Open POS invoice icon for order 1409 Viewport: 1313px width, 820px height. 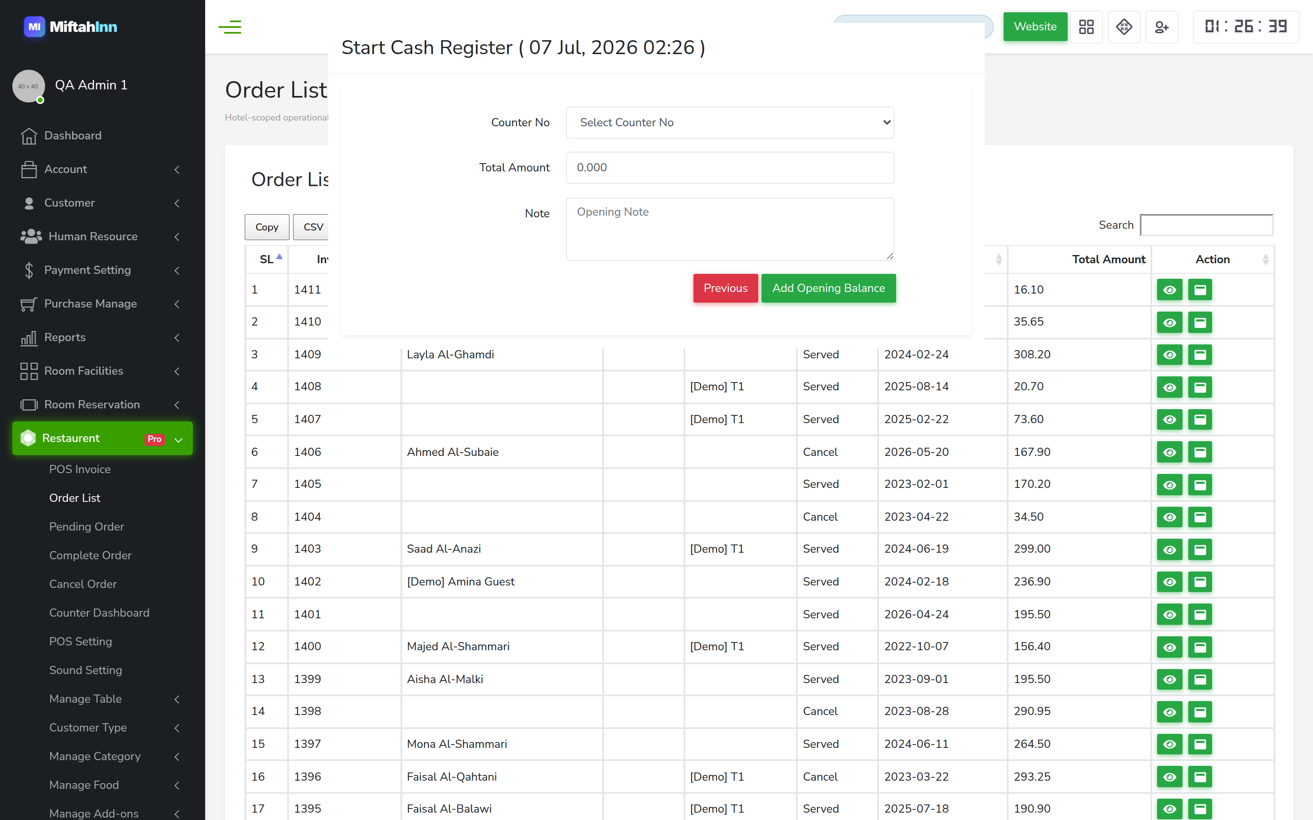tap(1200, 355)
